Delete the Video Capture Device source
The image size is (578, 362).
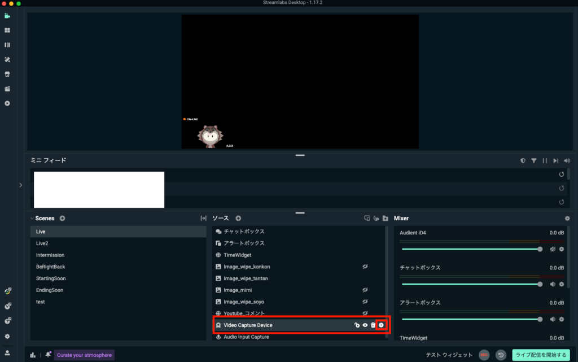click(373, 325)
